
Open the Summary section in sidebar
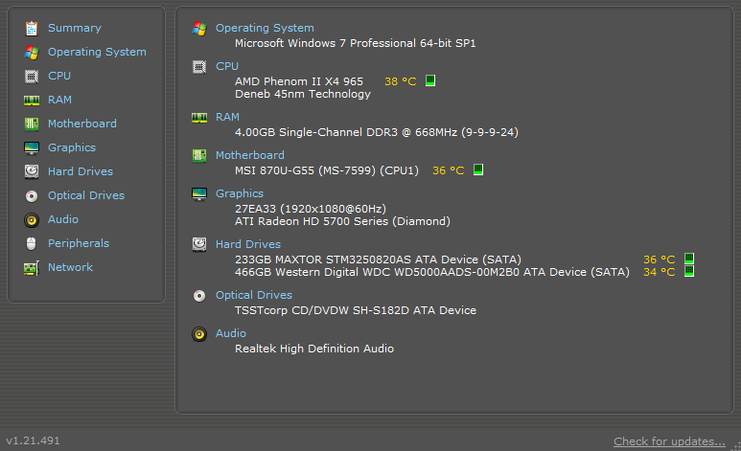coord(75,28)
